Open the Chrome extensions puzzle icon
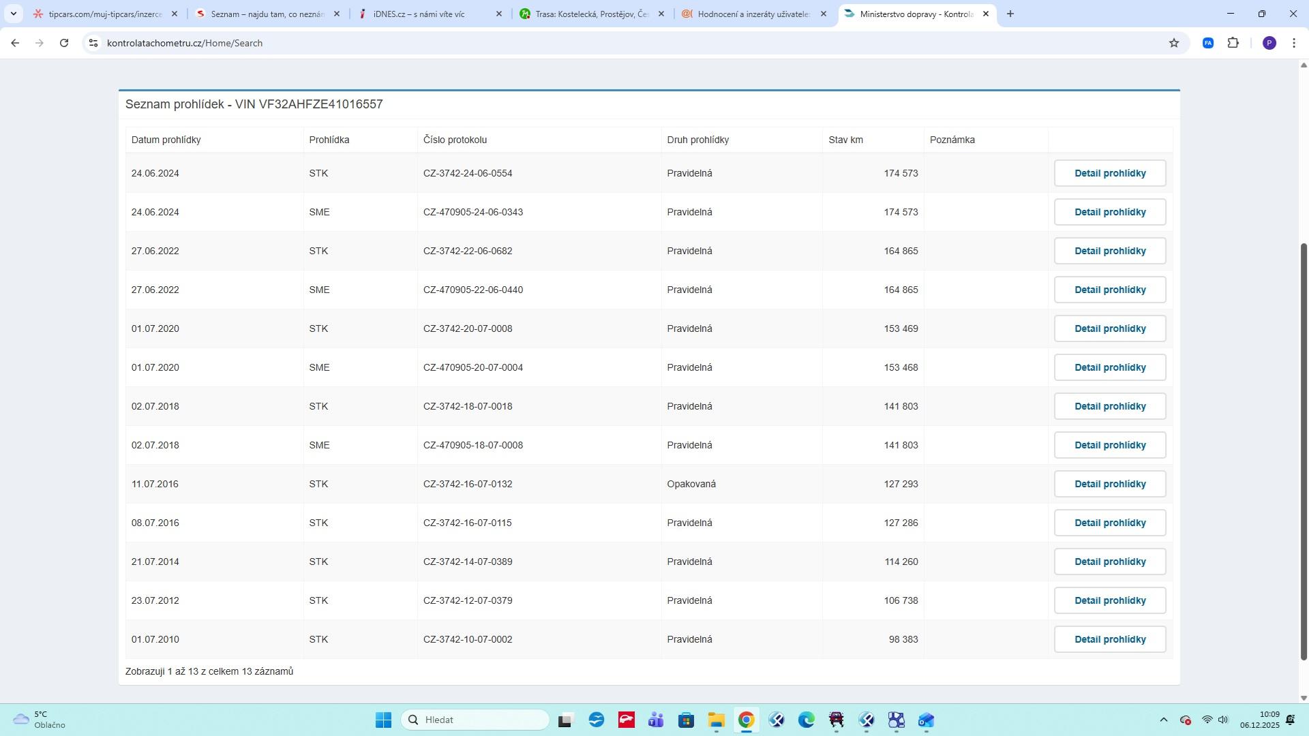 coord(1233,43)
